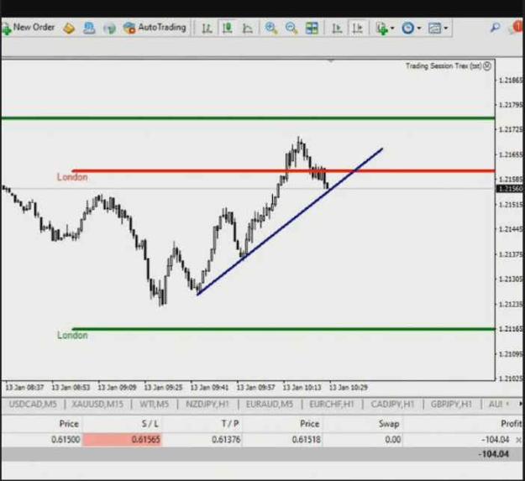Open the red notification icon
The width and height of the screenshot is (525, 481).
517,27
